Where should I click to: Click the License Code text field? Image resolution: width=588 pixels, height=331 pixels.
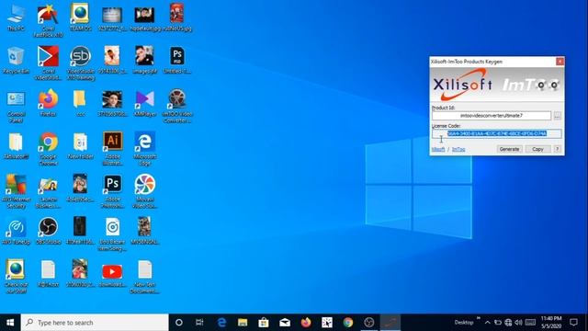click(497, 133)
